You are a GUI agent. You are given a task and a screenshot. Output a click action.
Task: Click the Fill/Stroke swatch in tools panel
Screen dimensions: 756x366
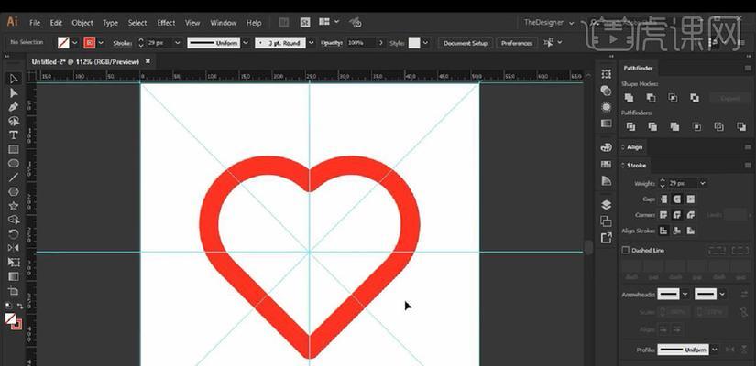click(12, 320)
